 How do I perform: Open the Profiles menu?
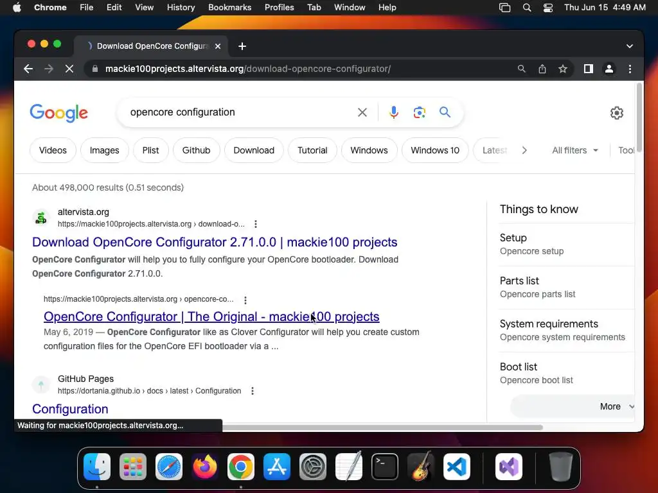point(279,8)
